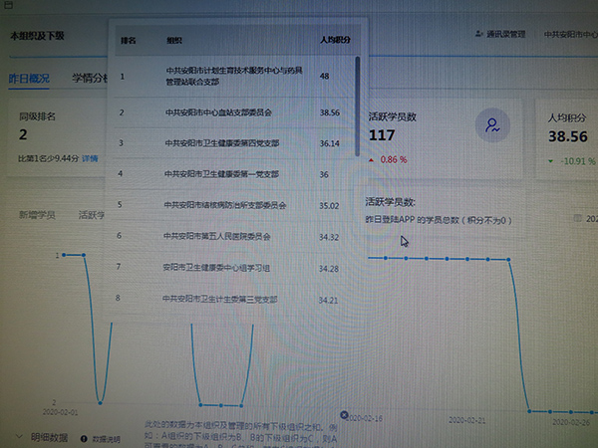598x448 pixels.
Task: Expand the 明细数据 section chevron
Action: [x=18, y=437]
